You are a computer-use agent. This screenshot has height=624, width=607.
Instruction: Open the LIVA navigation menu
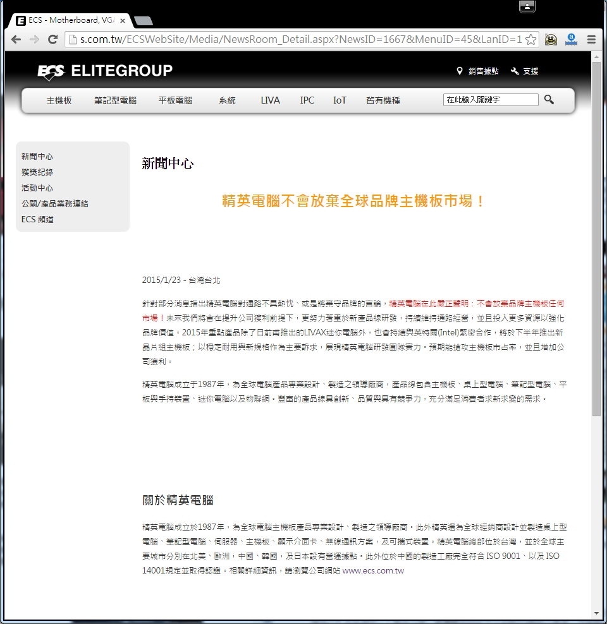coord(271,100)
